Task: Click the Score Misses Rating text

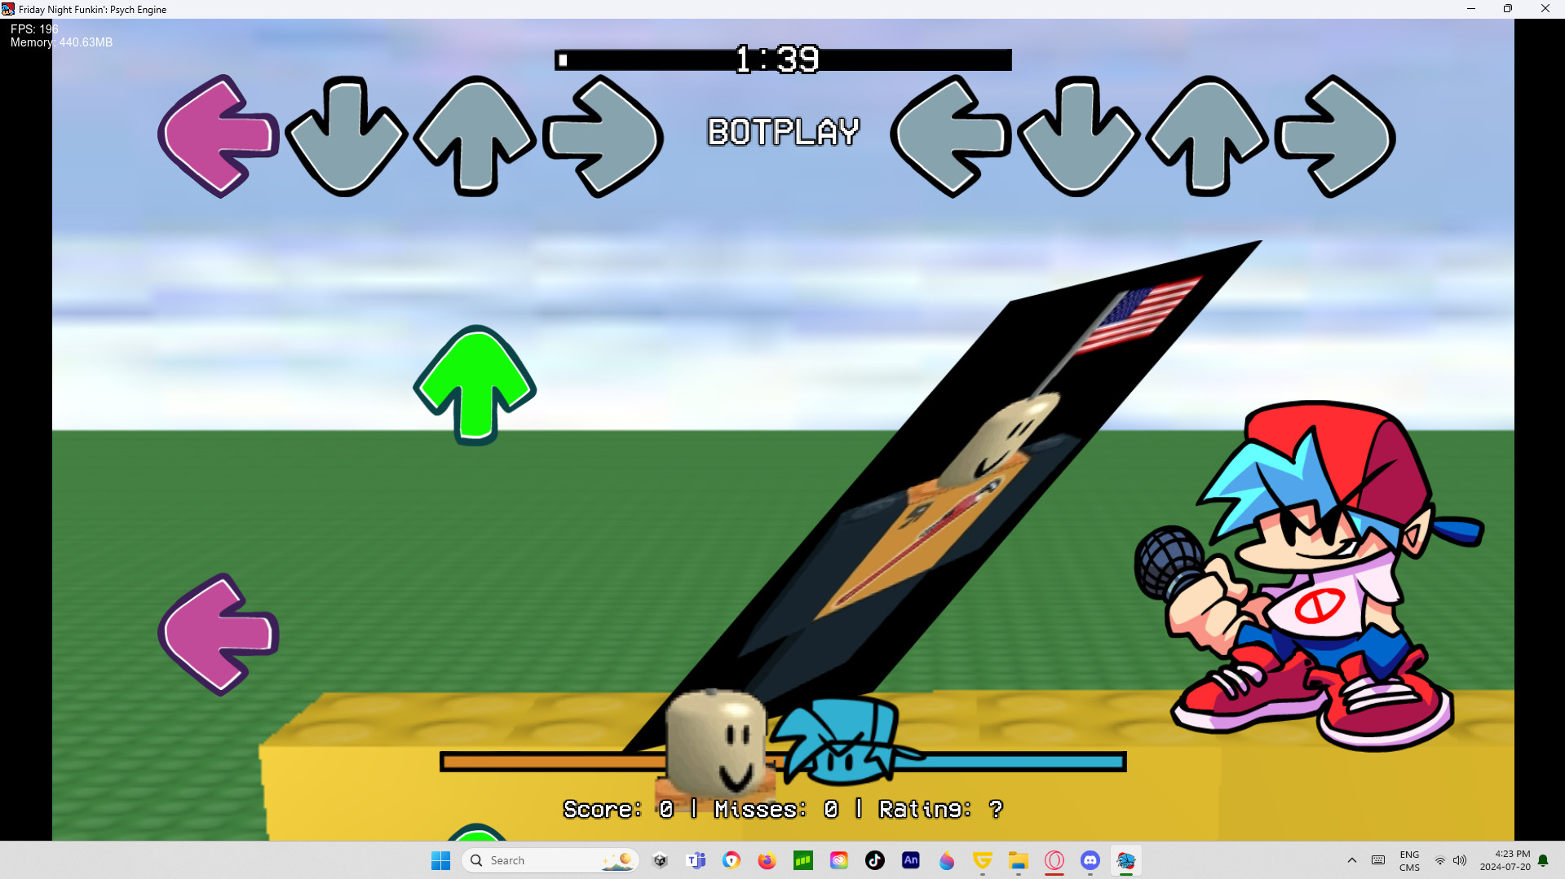Action: click(783, 809)
